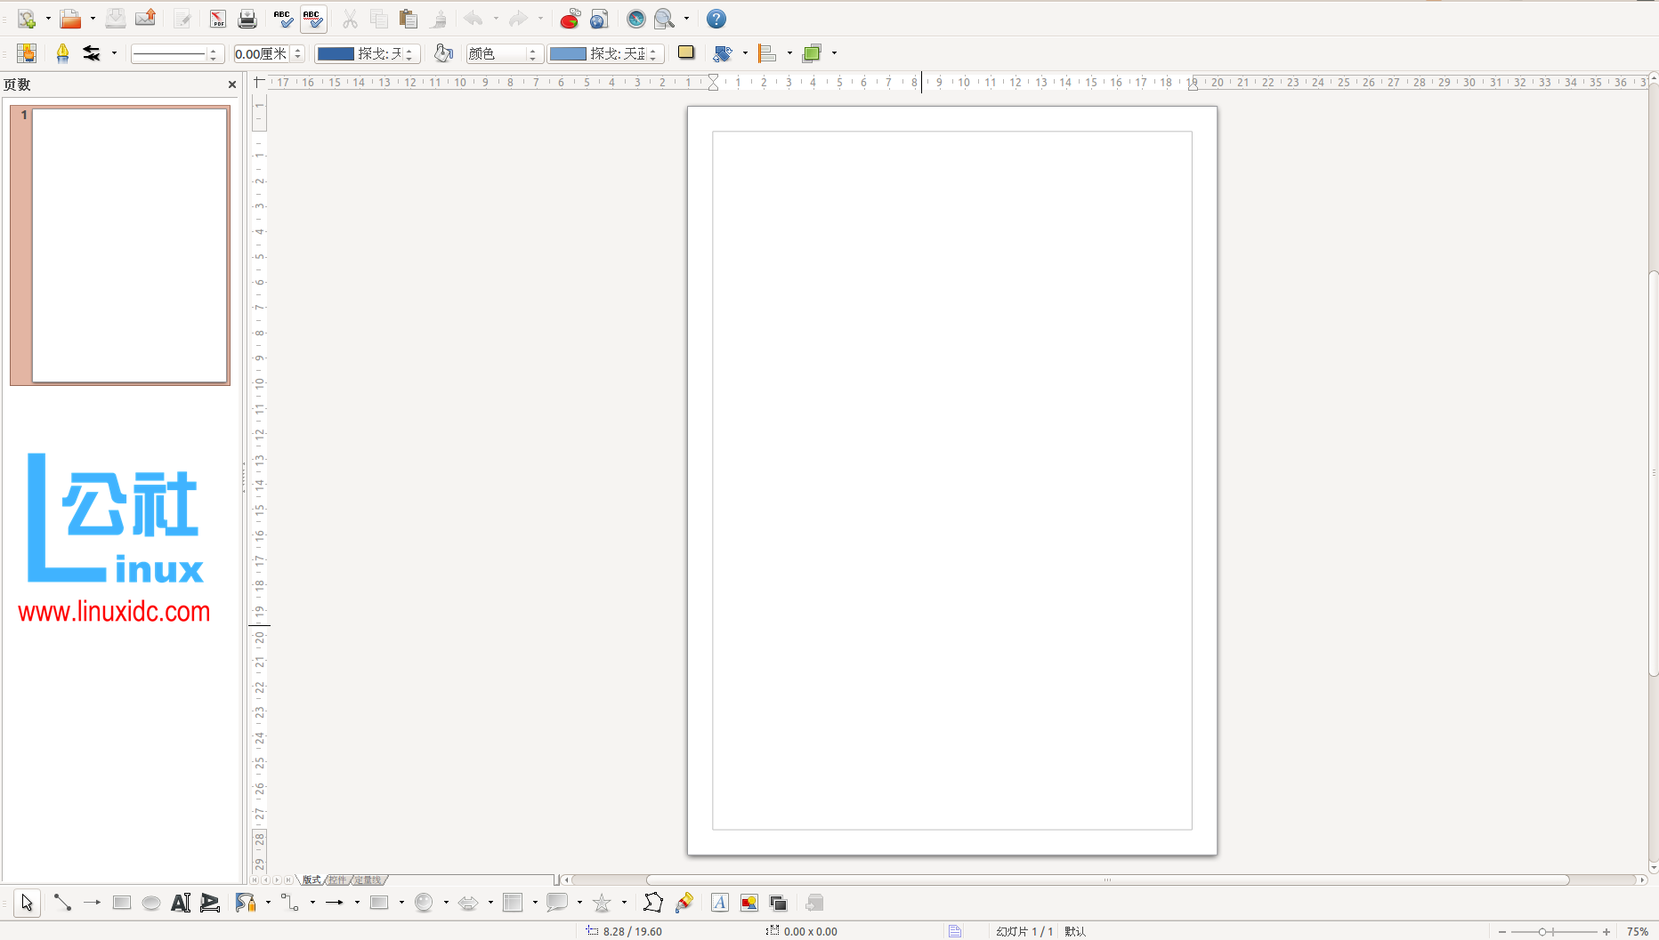The width and height of the screenshot is (1659, 940).
Task: Select the Callouts speech bubble tool
Action: pyautogui.click(x=557, y=903)
